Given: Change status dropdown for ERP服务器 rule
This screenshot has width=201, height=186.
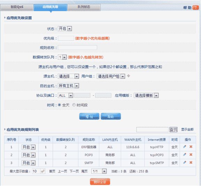Looking at the screenshot, I should (28, 147).
